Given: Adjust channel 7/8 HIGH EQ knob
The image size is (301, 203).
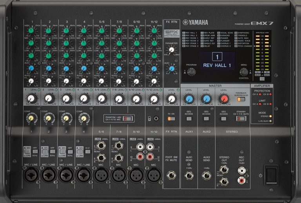Looking at the screenshot, I should [119, 31].
